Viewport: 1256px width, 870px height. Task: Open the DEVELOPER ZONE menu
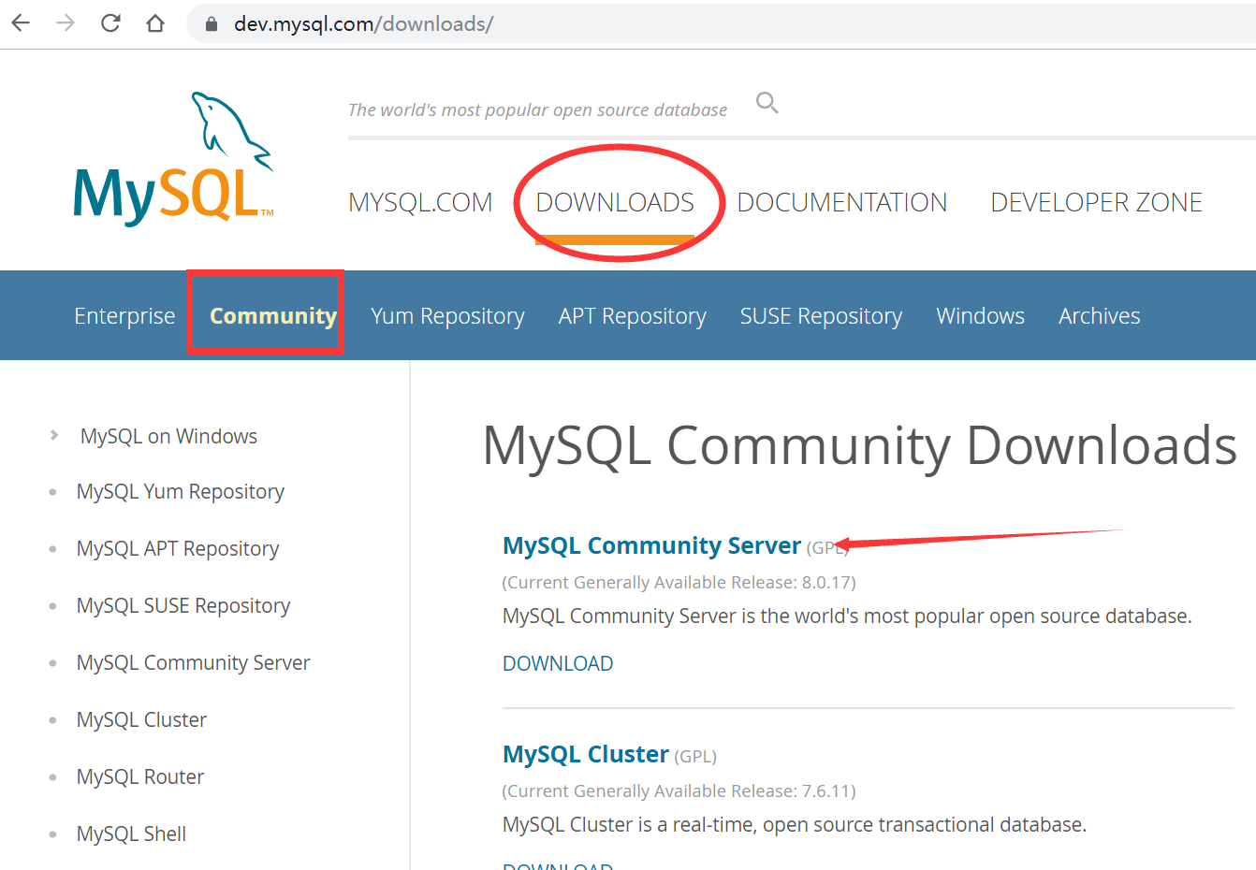tap(1096, 202)
